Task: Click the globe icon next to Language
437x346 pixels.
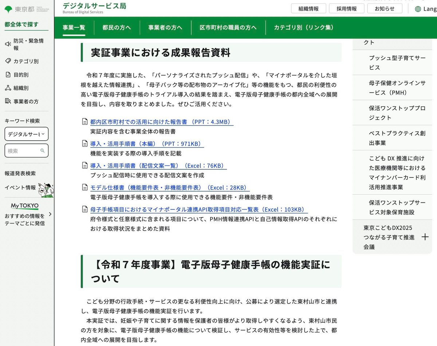Action: 418,9
